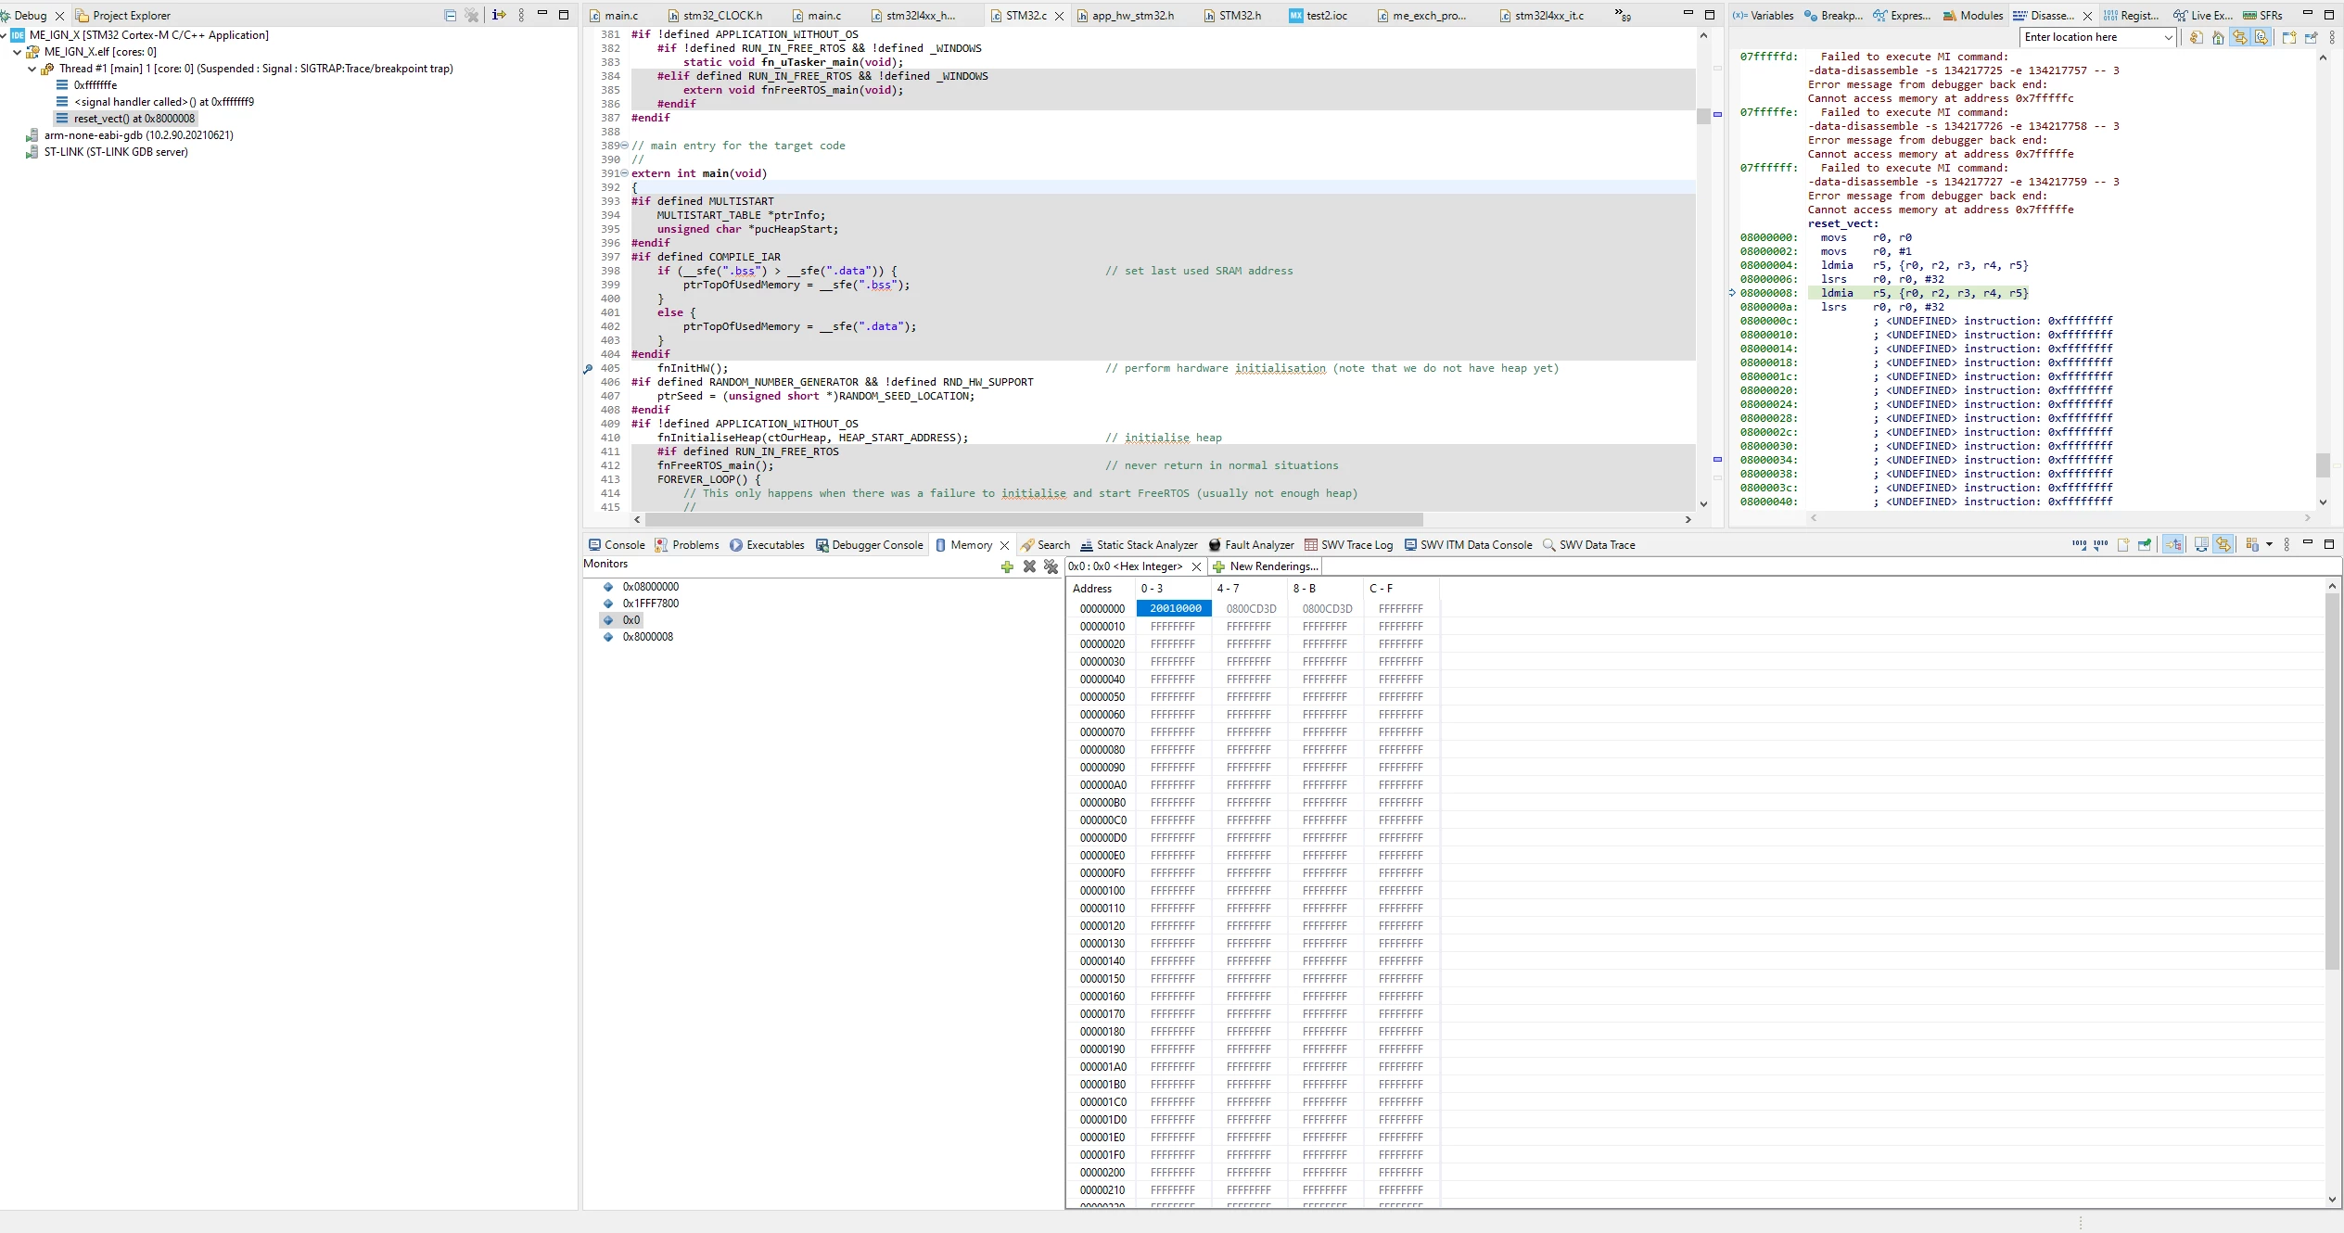Image resolution: width=2344 pixels, height=1233 pixels.
Task: Collapse Thread #1 node in Debug tree
Action: tap(32, 69)
